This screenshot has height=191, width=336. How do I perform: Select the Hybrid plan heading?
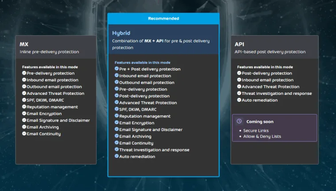pyautogui.click(x=122, y=33)
